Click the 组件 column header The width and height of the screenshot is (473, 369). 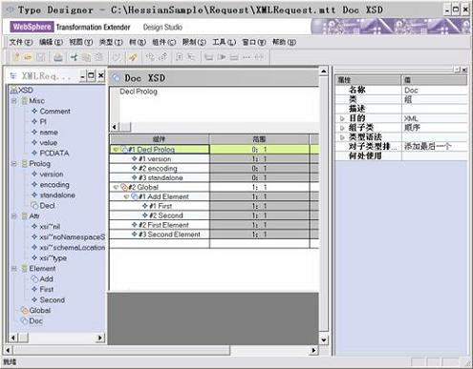point(160,139)
